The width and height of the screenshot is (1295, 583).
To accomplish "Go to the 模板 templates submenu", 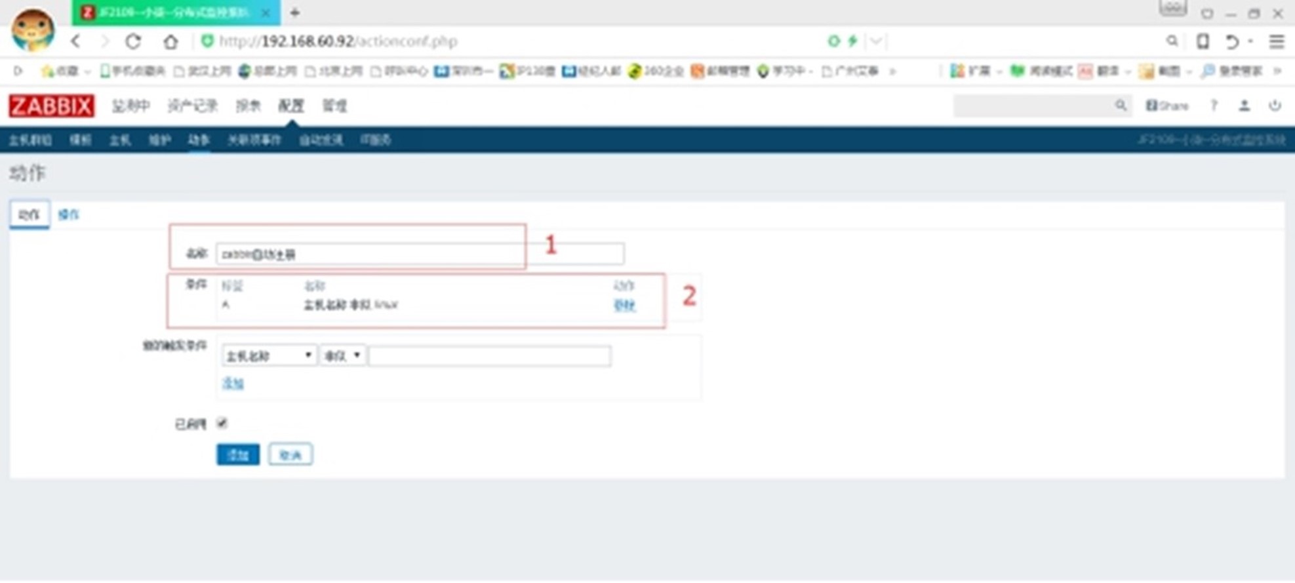I will 81,140.
